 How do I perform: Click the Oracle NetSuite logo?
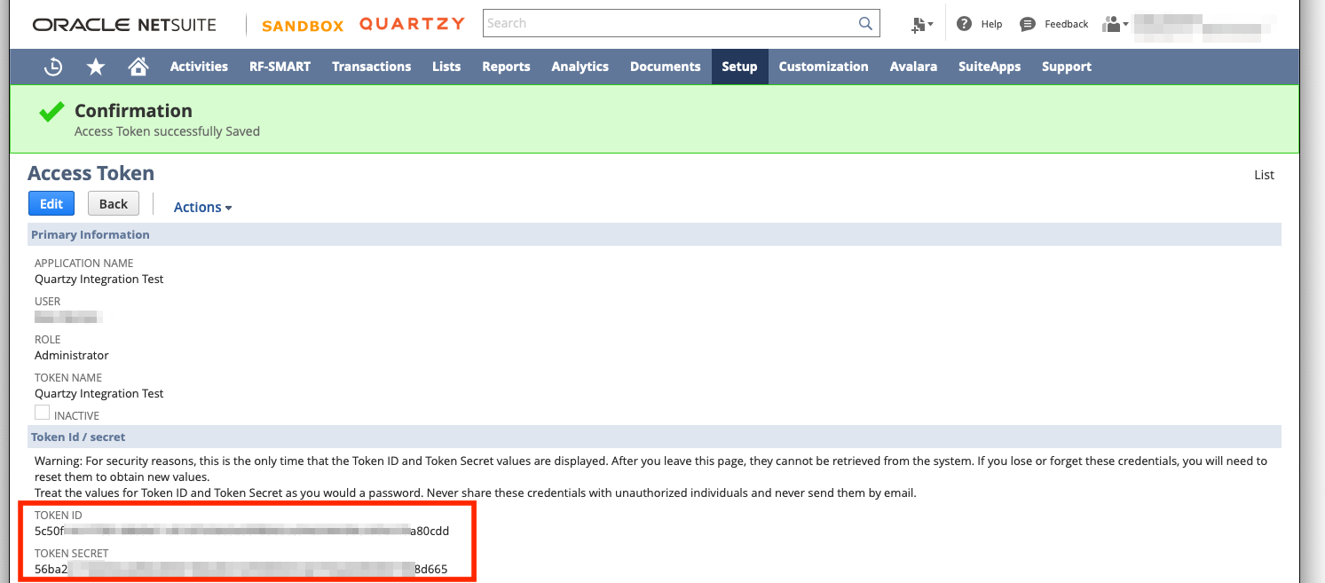(124, 25)
